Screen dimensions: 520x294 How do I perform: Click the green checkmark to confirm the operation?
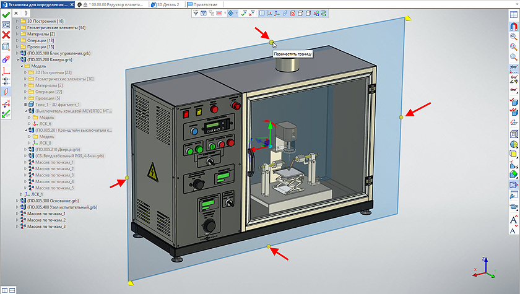pyautogui.click(x=6, y=14)
